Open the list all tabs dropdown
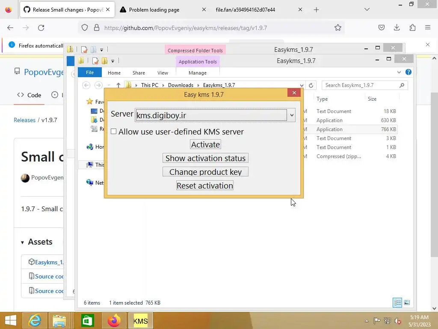 coord(367,9)
